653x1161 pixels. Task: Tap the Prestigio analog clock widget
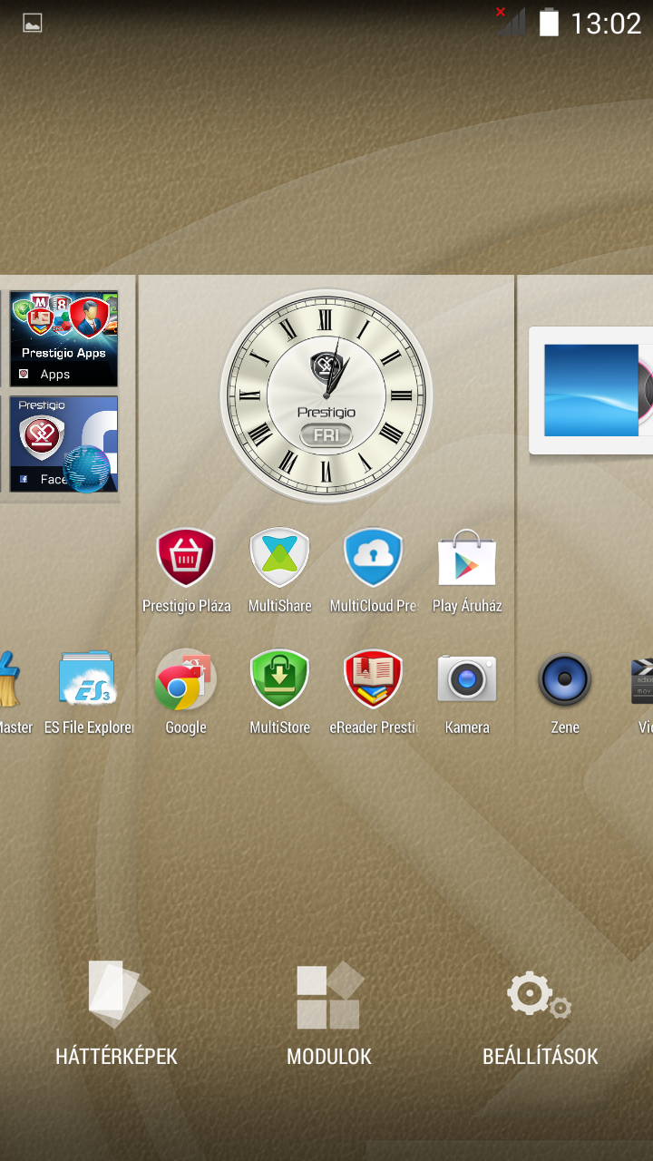[326, 395]
